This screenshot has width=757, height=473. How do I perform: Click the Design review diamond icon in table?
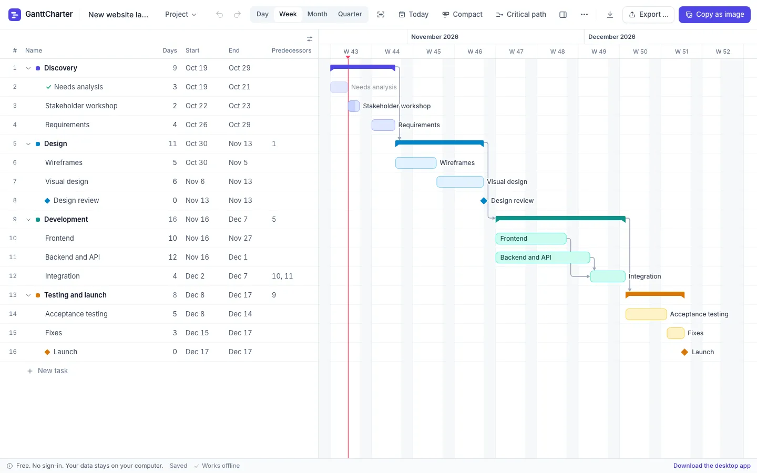(x=47, y=201)
